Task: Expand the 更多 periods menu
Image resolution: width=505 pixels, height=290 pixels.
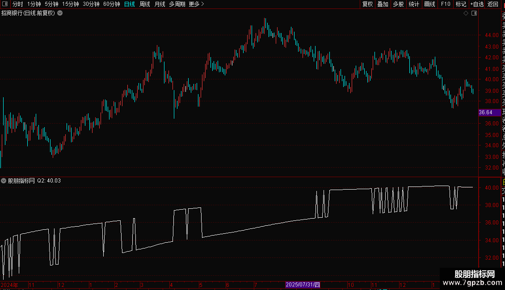Action: coord(197,4)
